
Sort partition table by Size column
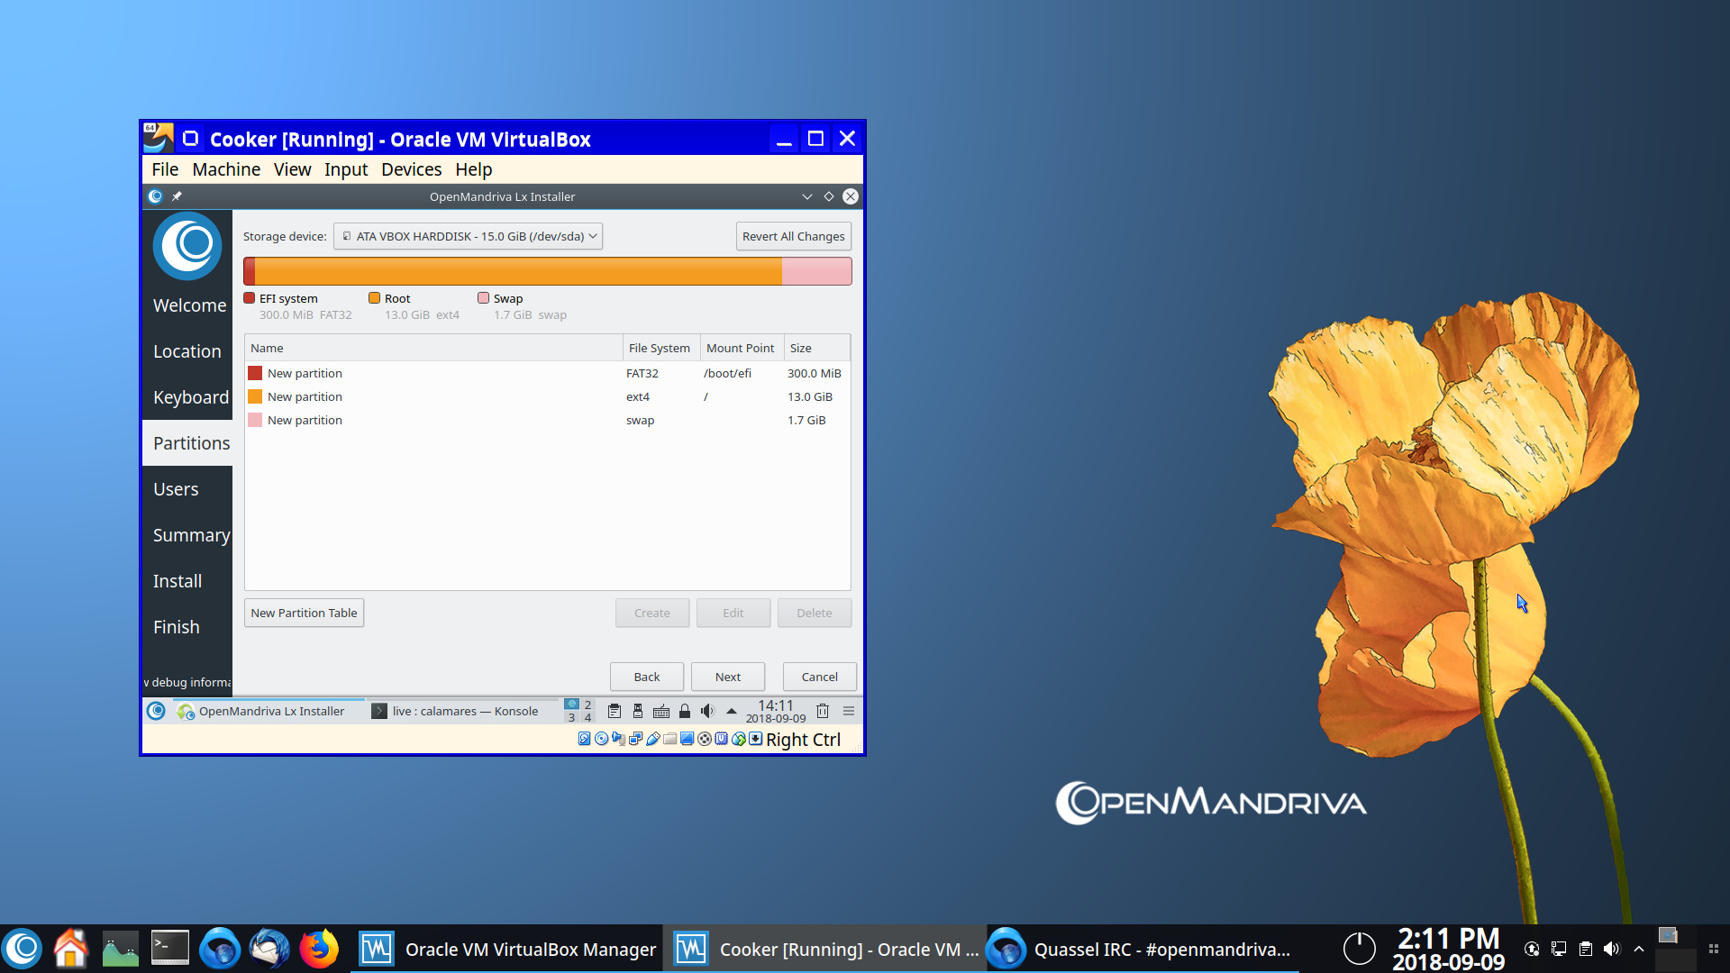[816, 348]
